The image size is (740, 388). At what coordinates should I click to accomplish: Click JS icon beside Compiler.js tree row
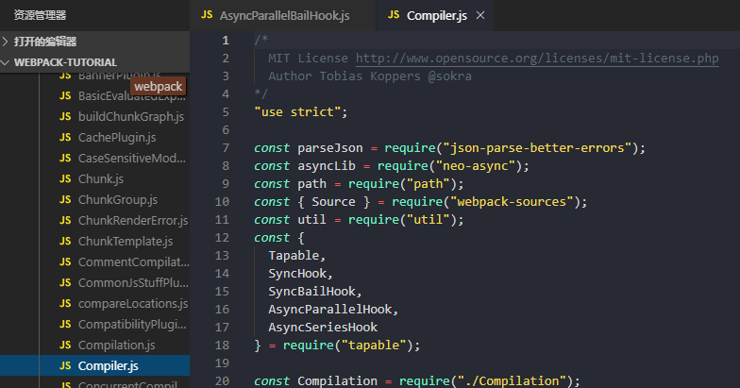tap(65, 366)
